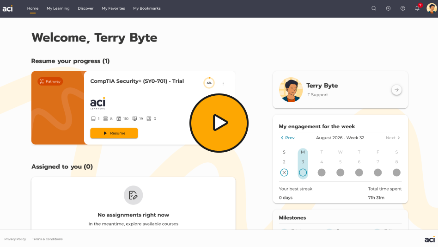This screenshot has width=438, height=247.
Task: Click the 'Your best streak' 0 days value
Action: coord(286,198)
